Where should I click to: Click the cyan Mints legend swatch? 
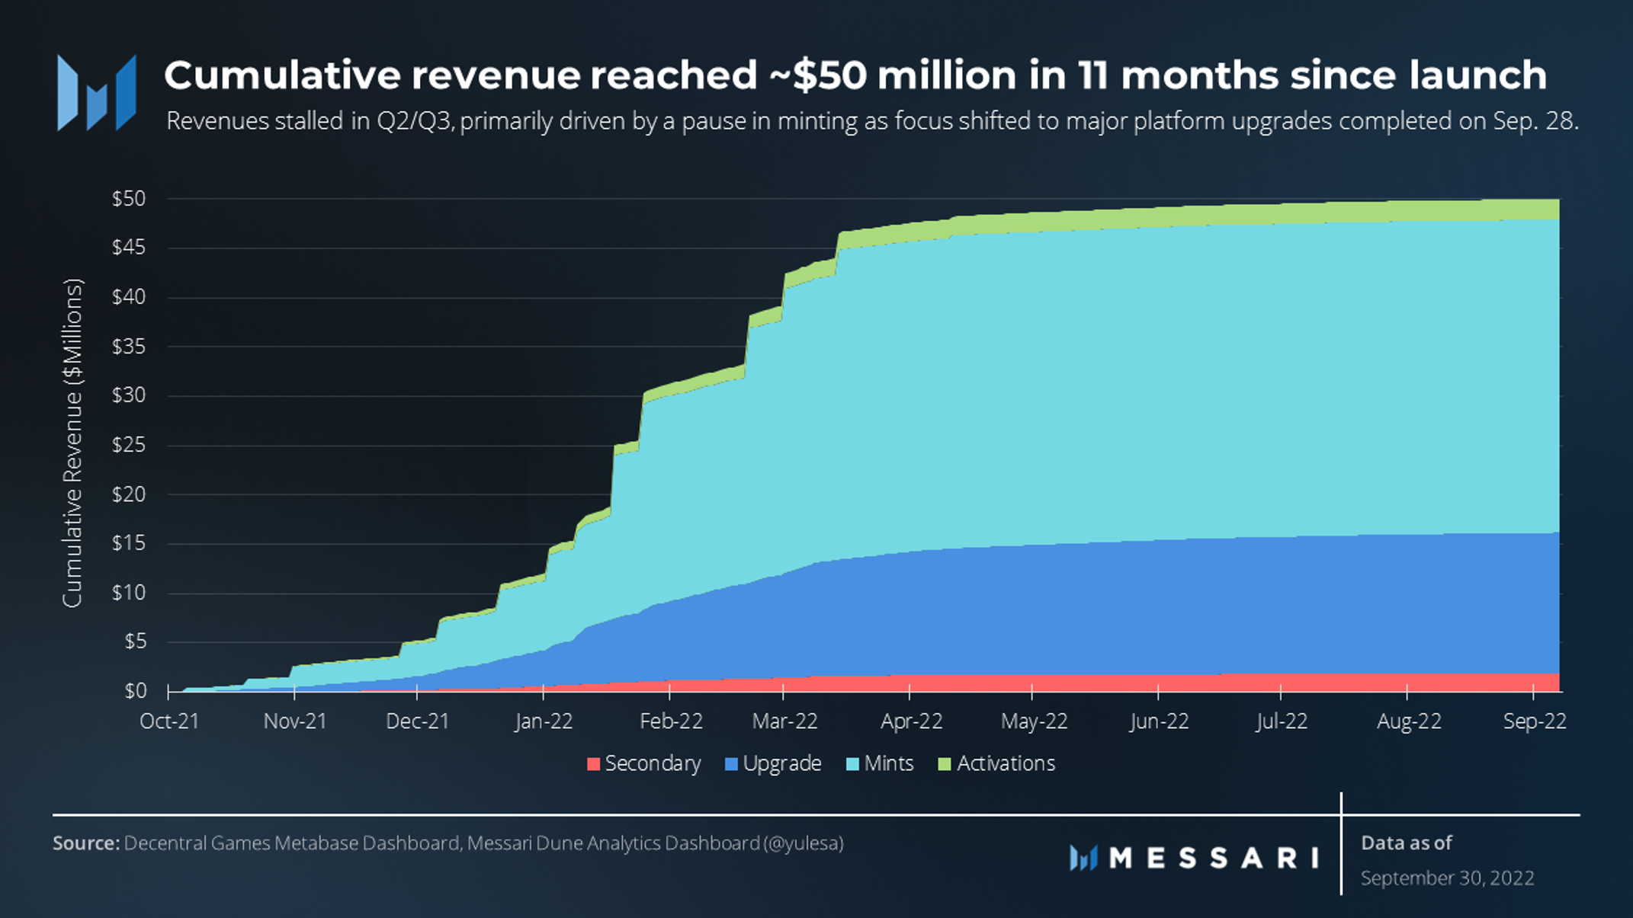click(853, 764)
